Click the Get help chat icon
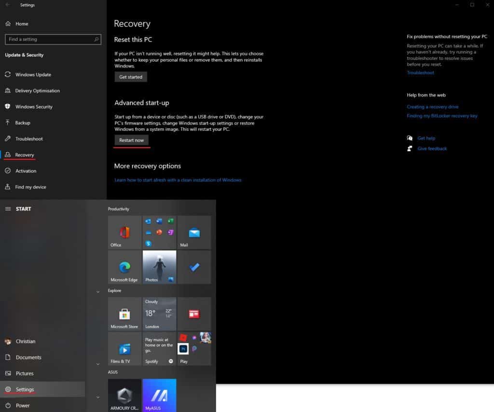 pyautogui.click(x=410, y=138)
